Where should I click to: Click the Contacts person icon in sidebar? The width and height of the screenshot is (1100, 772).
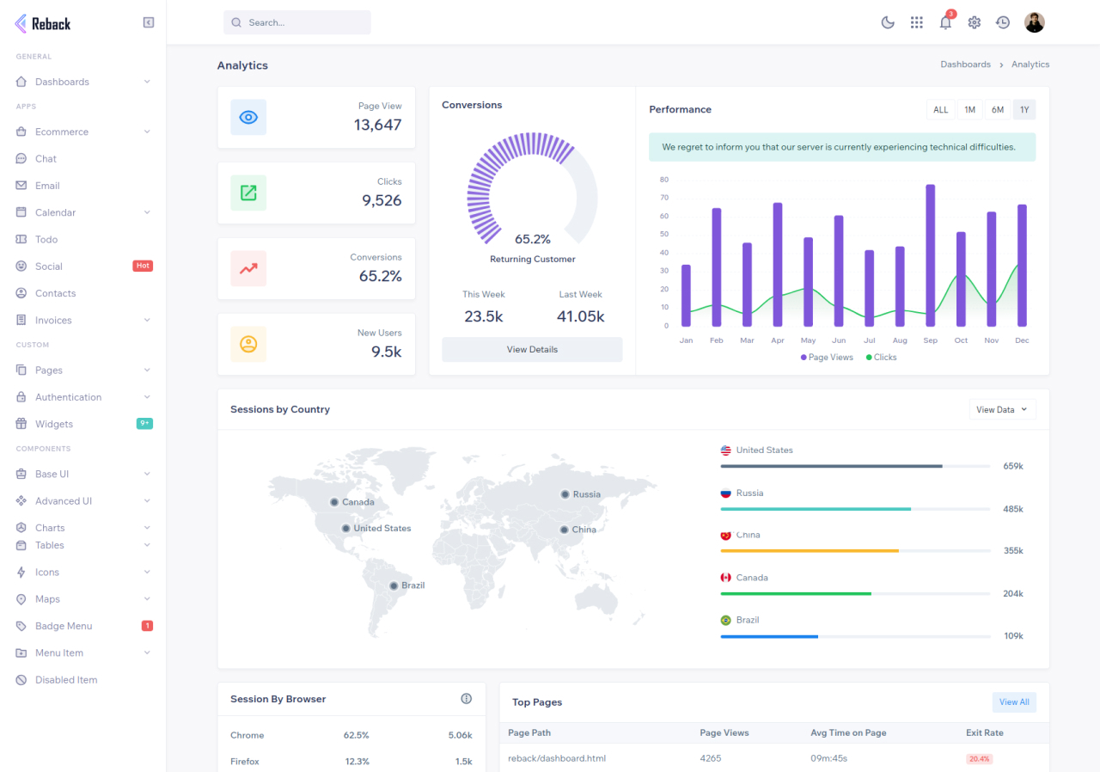(21, 293)
